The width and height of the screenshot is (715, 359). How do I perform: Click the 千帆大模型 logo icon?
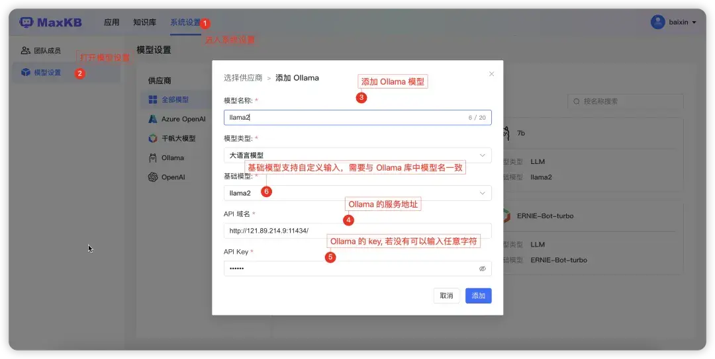click(x=153, y=138)
